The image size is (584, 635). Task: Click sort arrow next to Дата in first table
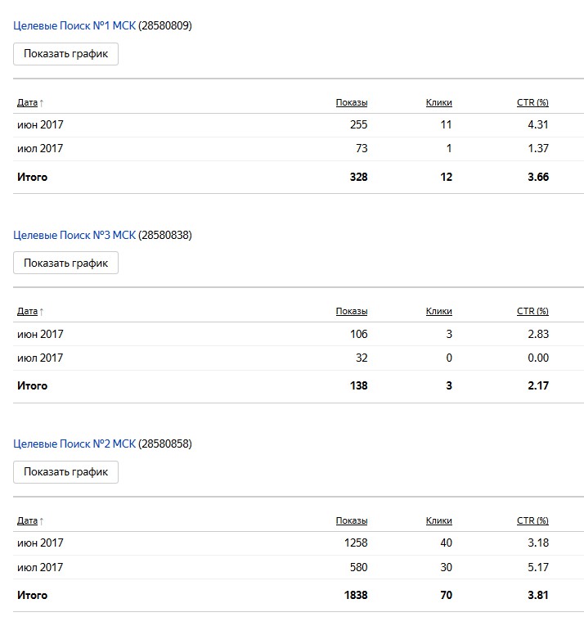[41, 103]
